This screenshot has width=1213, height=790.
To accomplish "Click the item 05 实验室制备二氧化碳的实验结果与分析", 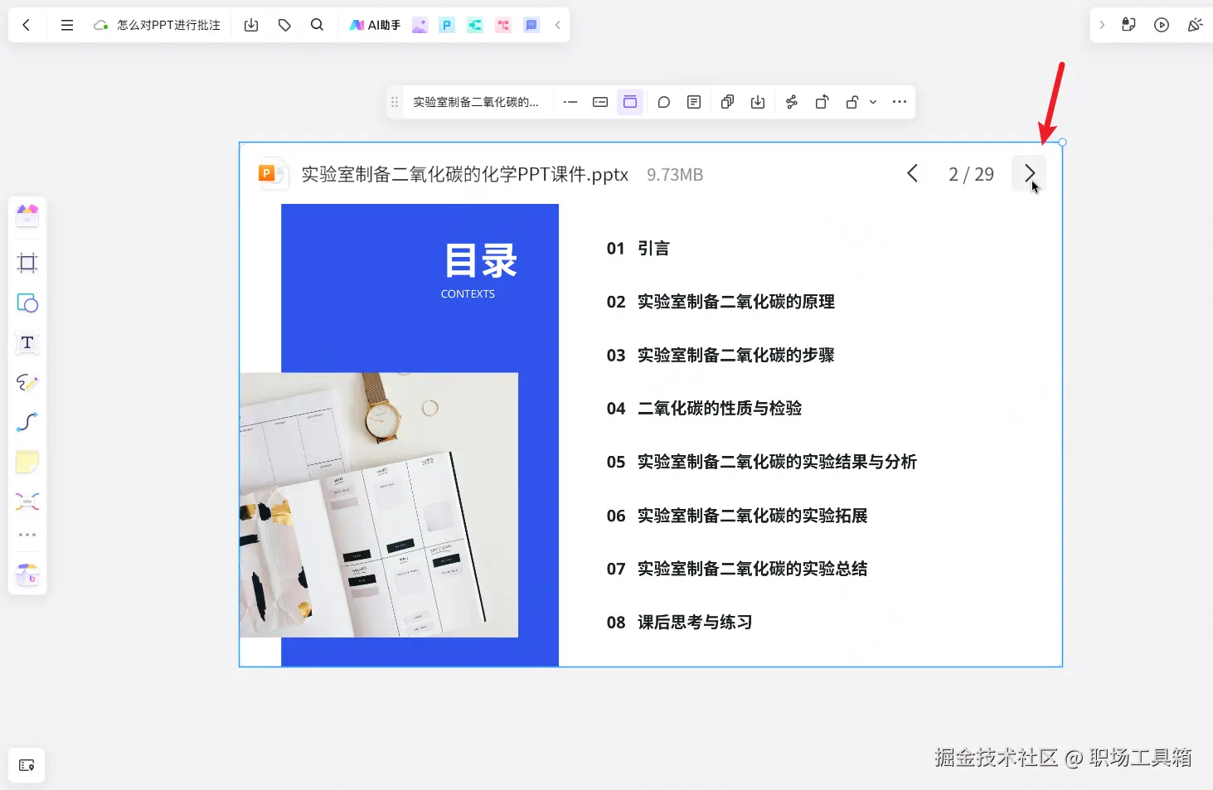I will coord(761,462).
